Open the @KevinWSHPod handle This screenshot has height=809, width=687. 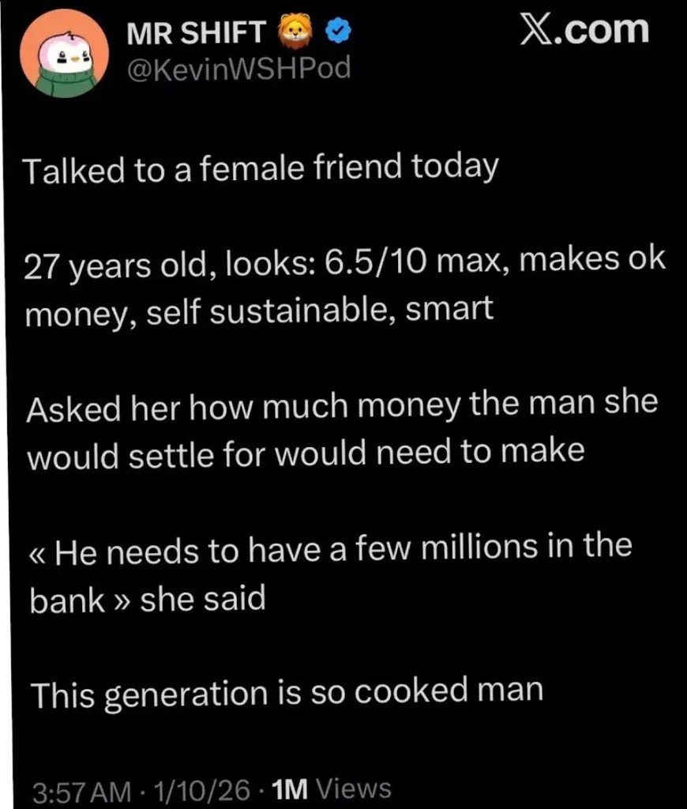(x=236, y=69)
